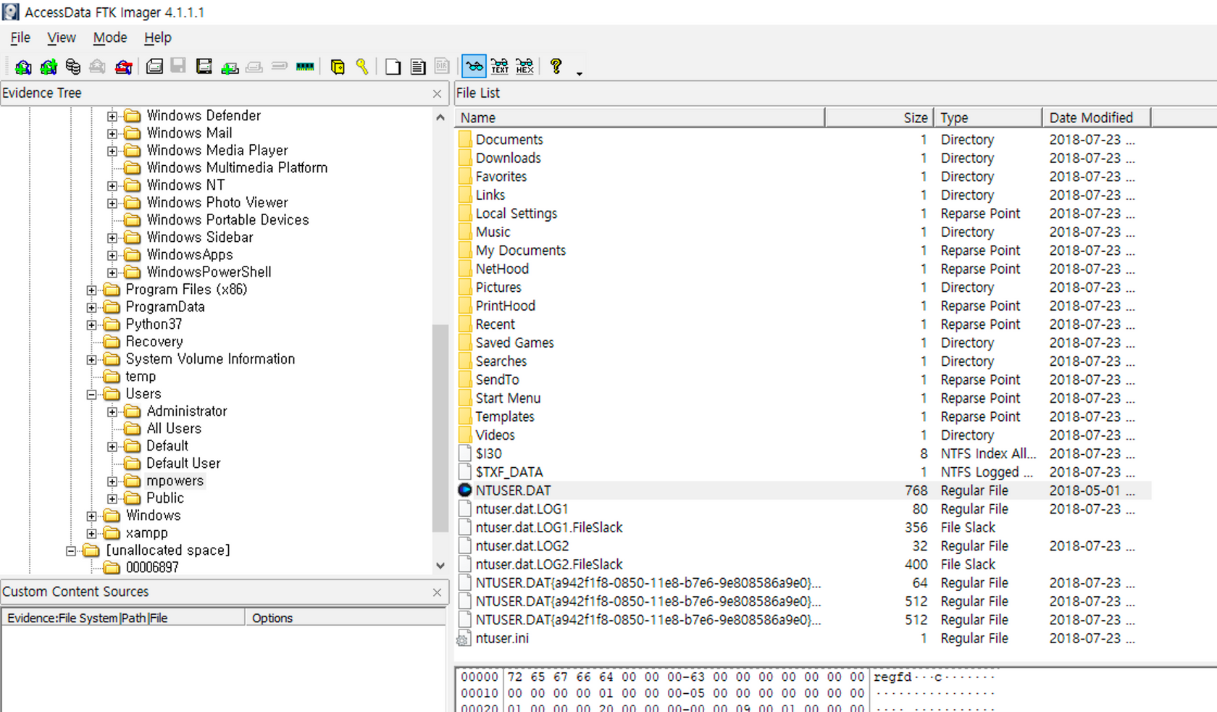
Task: Open the toolbar options dropdown arrow
Action: (579, 72)
